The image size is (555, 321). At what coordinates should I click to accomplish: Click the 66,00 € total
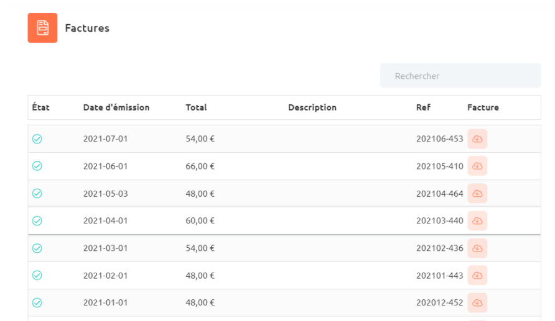pos(200,166)
